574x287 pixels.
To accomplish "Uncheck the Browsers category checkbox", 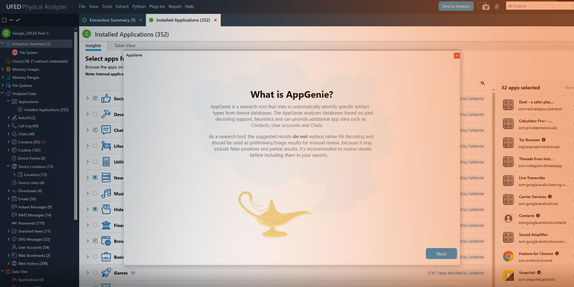I will point(95,241).
